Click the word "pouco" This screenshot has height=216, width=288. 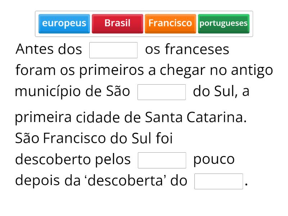coord(214,160)
